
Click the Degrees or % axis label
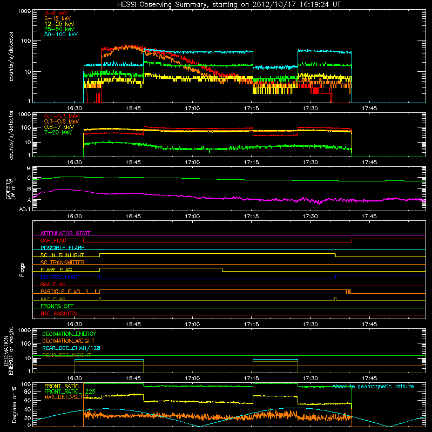pos(14,404)
